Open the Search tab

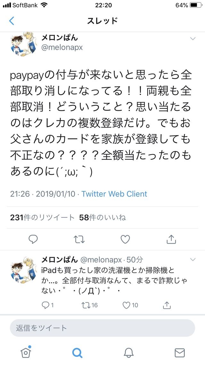[x=77, y=353]
